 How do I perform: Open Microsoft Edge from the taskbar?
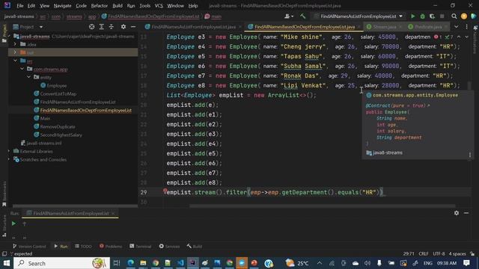point(131,263)
